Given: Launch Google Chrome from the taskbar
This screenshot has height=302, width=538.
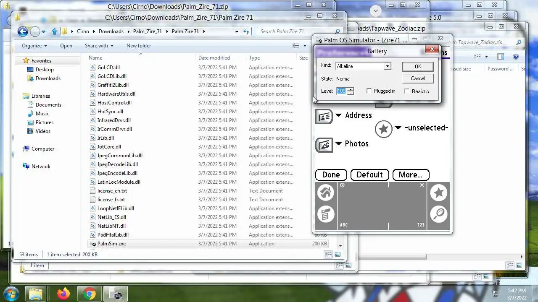Looking at the screenshot, I should click(x=89, y=294).
